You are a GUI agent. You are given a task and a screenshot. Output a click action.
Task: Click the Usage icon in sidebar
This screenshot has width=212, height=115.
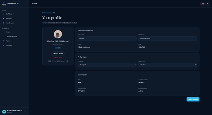(x=3, y=32)
